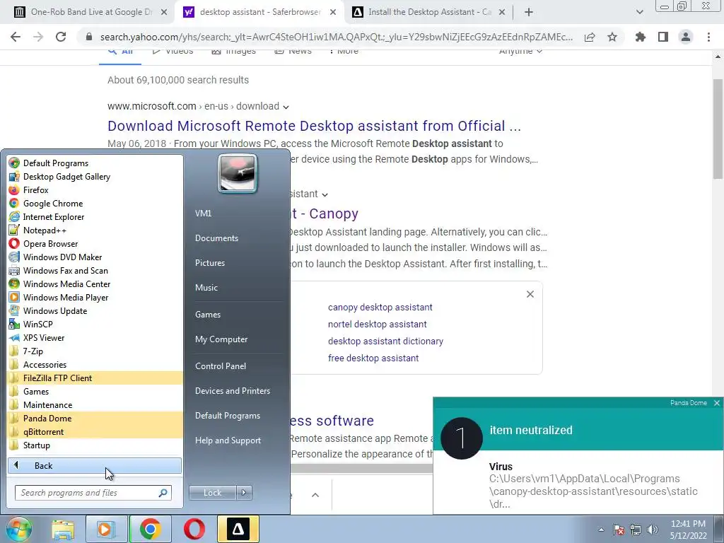The image size is (724, 543).
Task: Click the volume speaker tray icon
Action: coord(653,530)
